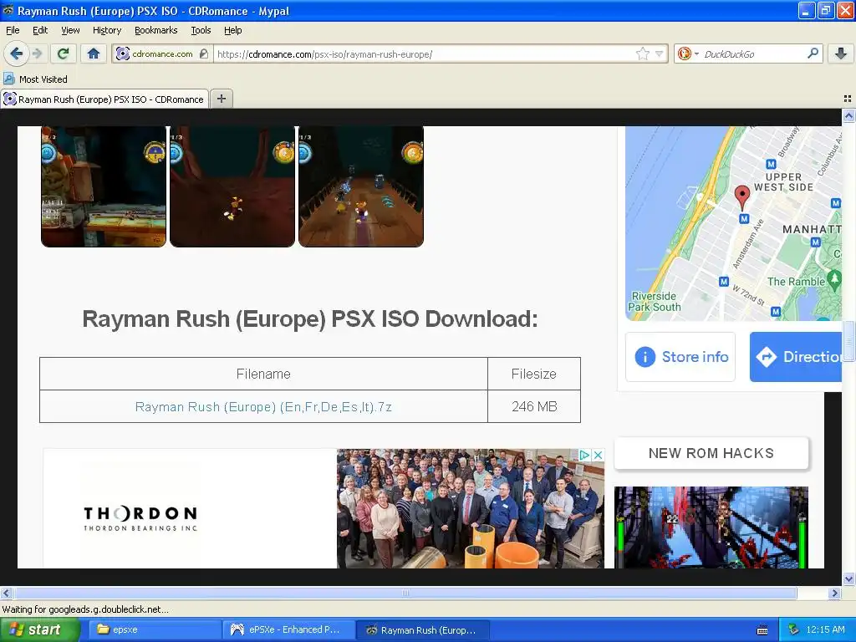Open the downloads arrow button
The width and height of the screenshot is (856, 642).
841,53
